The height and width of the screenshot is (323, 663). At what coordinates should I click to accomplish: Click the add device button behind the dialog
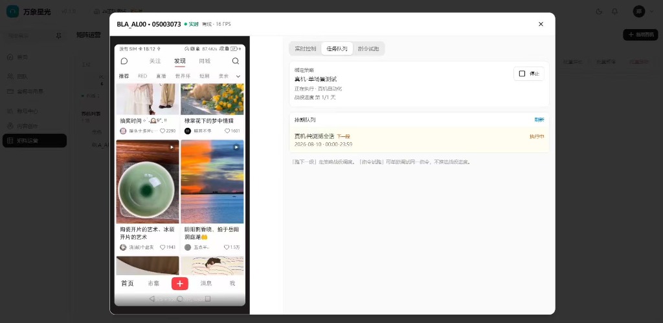[640, 35]
